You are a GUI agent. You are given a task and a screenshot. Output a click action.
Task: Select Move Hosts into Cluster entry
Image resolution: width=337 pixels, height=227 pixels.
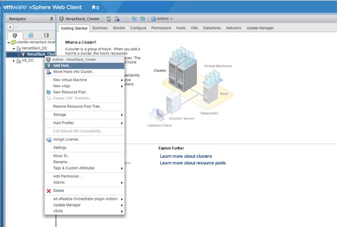click(x=85, y=72)
